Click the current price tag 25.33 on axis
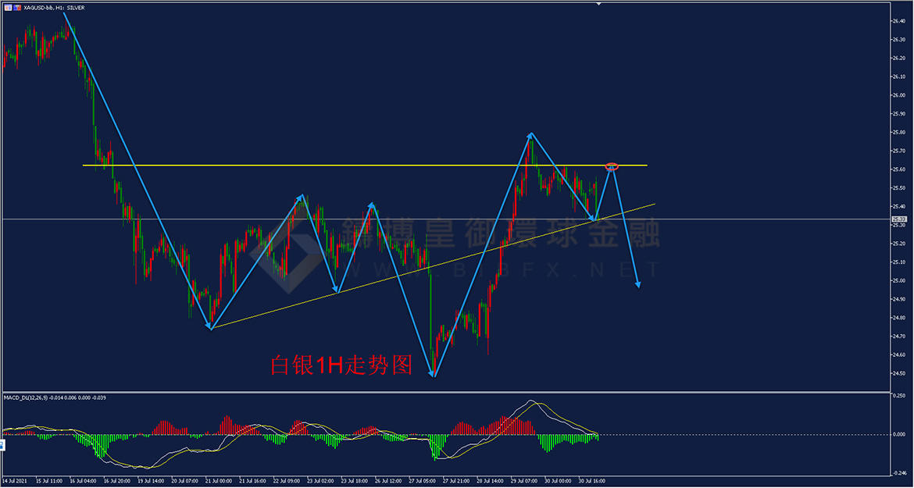This screenshot has height=488, width=914. tap(898, 219)
